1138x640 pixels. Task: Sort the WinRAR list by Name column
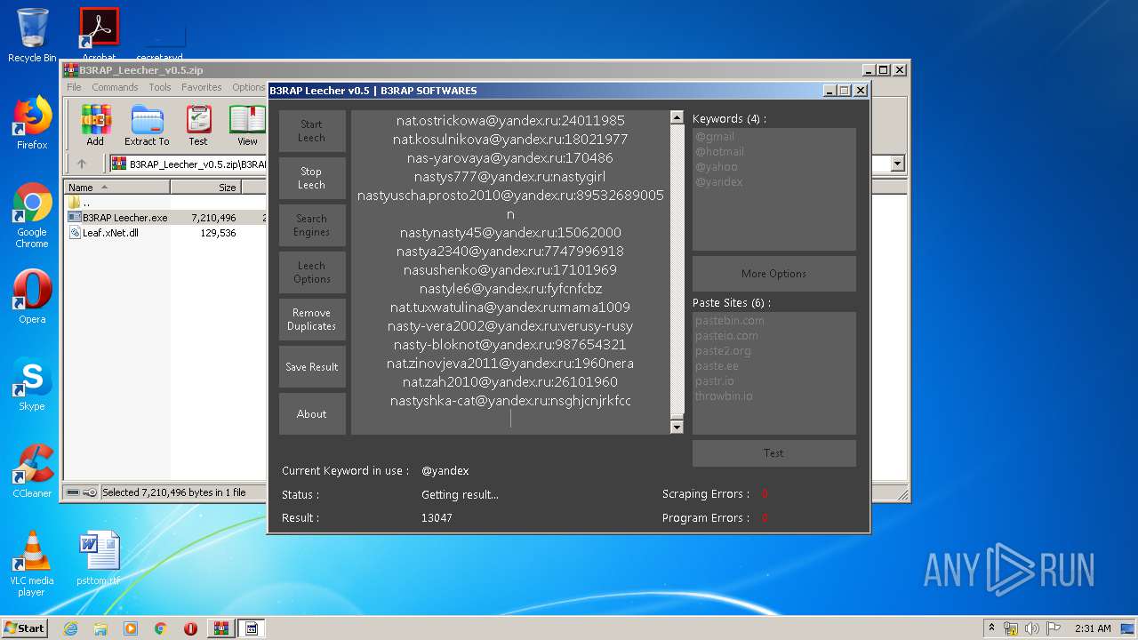click(116, 187)
